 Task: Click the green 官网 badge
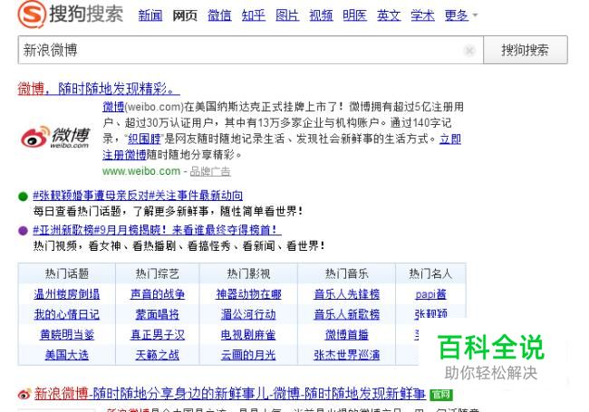[x=441, y=395]
